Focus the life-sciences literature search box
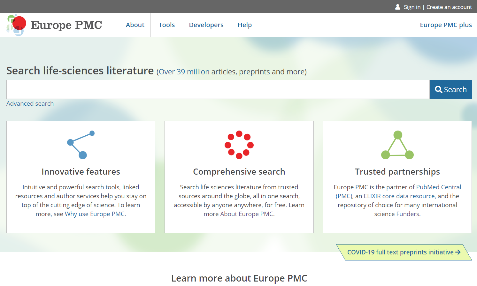Viewport: 477px width, 286px height. (218, 89)
